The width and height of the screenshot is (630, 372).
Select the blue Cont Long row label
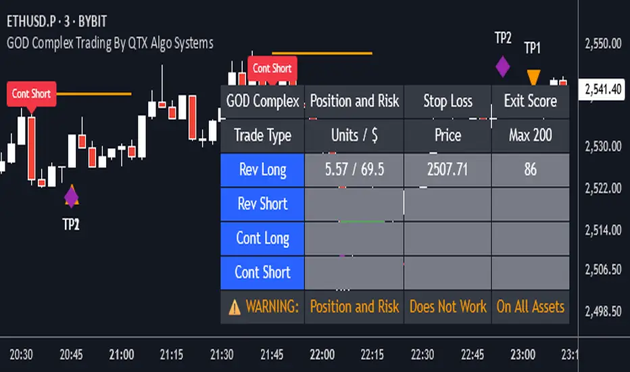click(263, 238)
